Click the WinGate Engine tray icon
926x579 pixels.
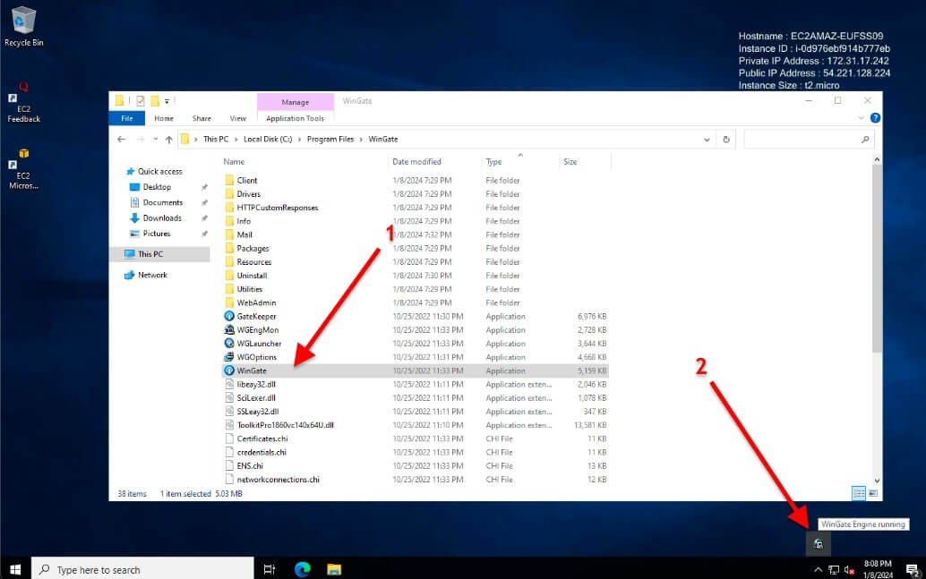pyautogui.click(x=818, y=543)
